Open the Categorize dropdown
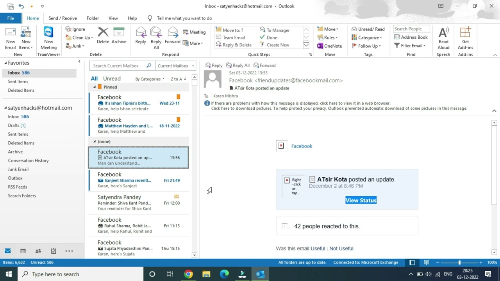The width and height of the screenshot is (500, 281). [x=366, y=37]
